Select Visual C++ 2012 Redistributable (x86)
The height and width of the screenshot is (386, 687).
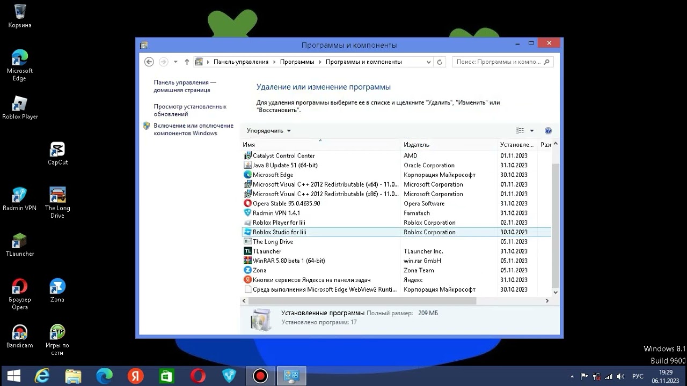[397, 194]
